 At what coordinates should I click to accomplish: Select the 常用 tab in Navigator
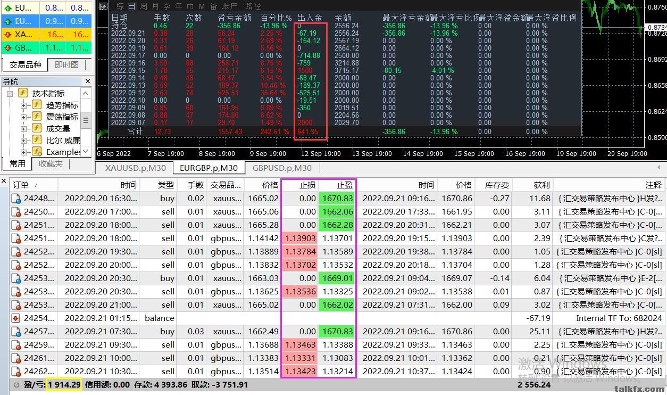18,164
